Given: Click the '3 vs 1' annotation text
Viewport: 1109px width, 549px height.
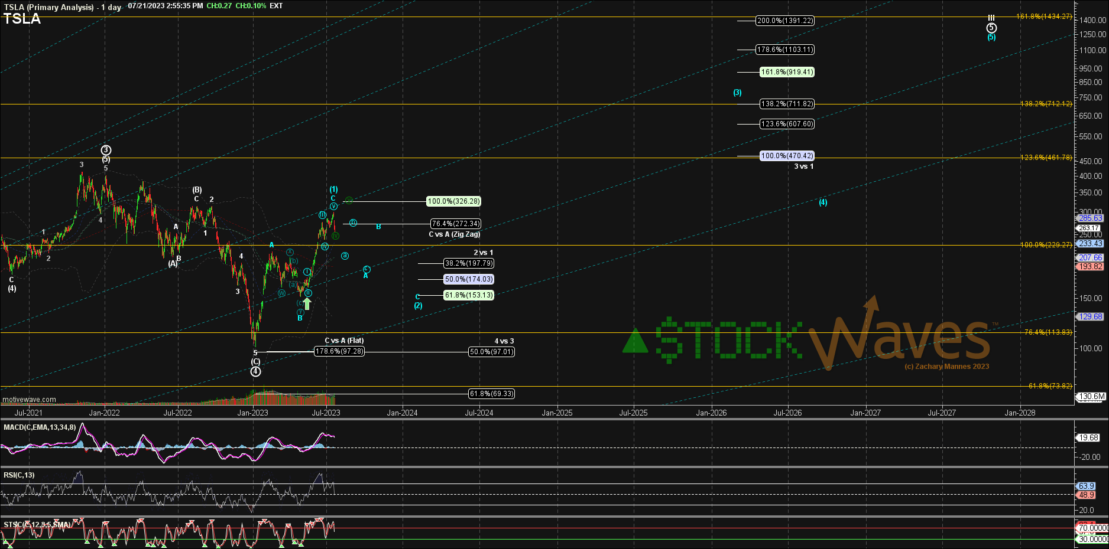Looking at the screenshot, I should pos(804,166).
